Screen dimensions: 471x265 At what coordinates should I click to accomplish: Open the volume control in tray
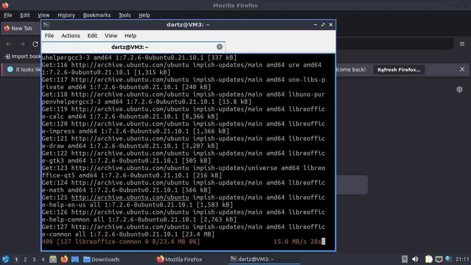(415, 259)
